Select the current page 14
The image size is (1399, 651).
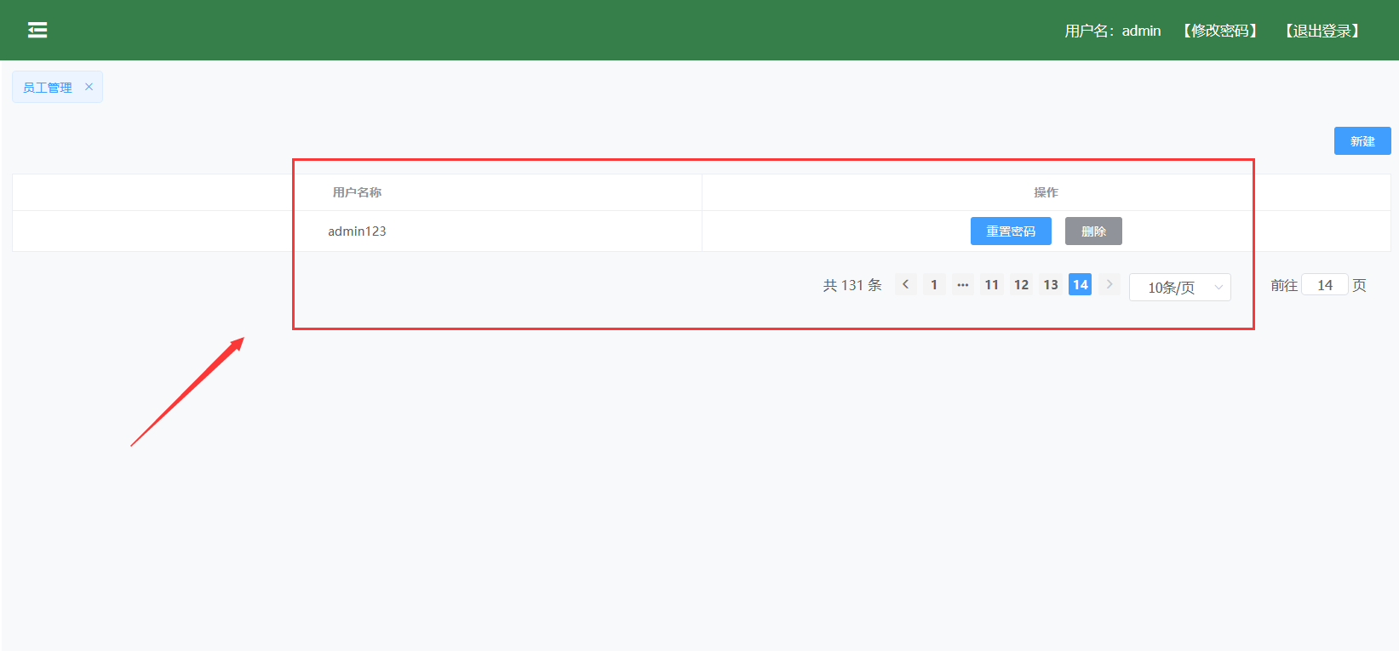[x=1080, y=285]
